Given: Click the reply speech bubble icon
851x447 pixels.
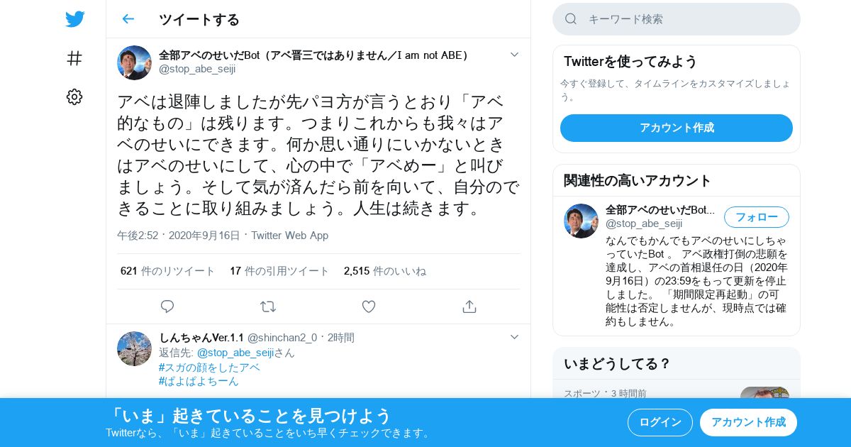Looking at the screenshot, I should (x=167, y=307).
